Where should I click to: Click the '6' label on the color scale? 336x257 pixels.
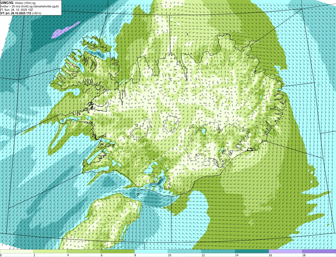click(x=102, y=255)
